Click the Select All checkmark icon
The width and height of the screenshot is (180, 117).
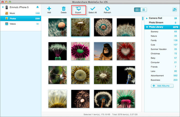[x=93, y=9]
